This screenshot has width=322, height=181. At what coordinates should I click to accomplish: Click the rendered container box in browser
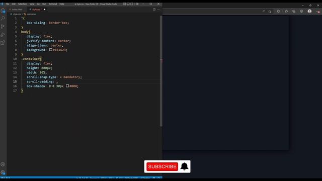tap(226, 82)
